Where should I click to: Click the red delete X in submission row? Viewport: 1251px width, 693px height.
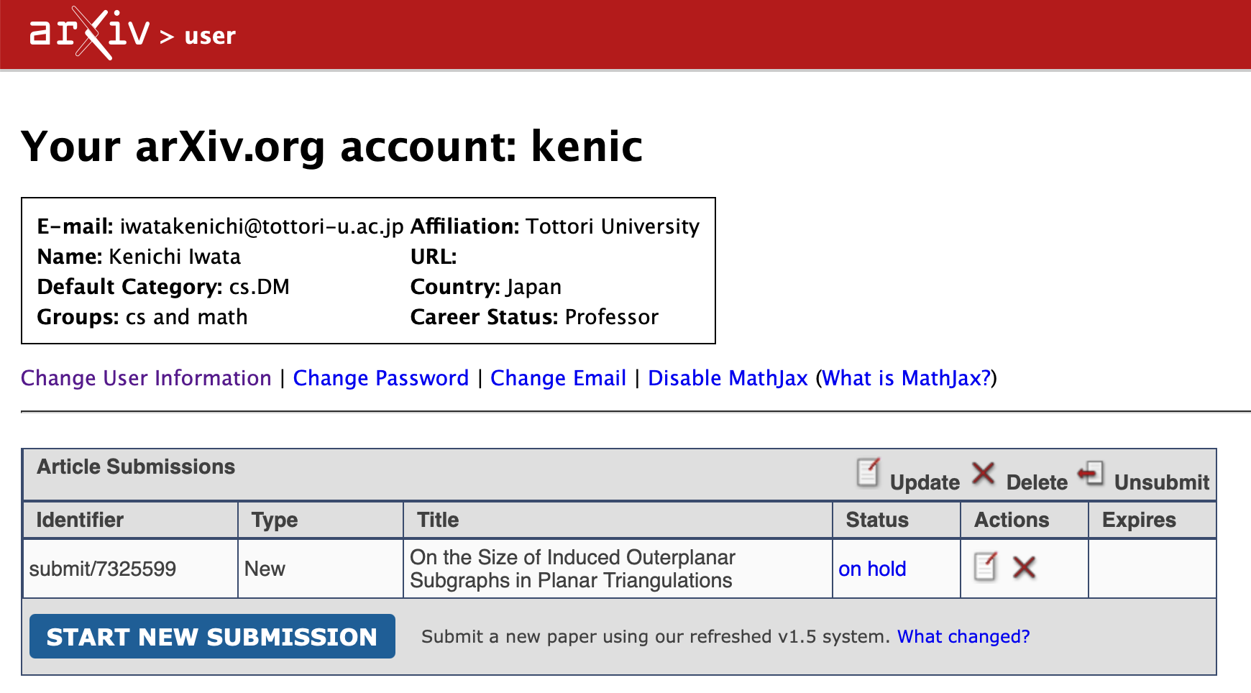1024,568
